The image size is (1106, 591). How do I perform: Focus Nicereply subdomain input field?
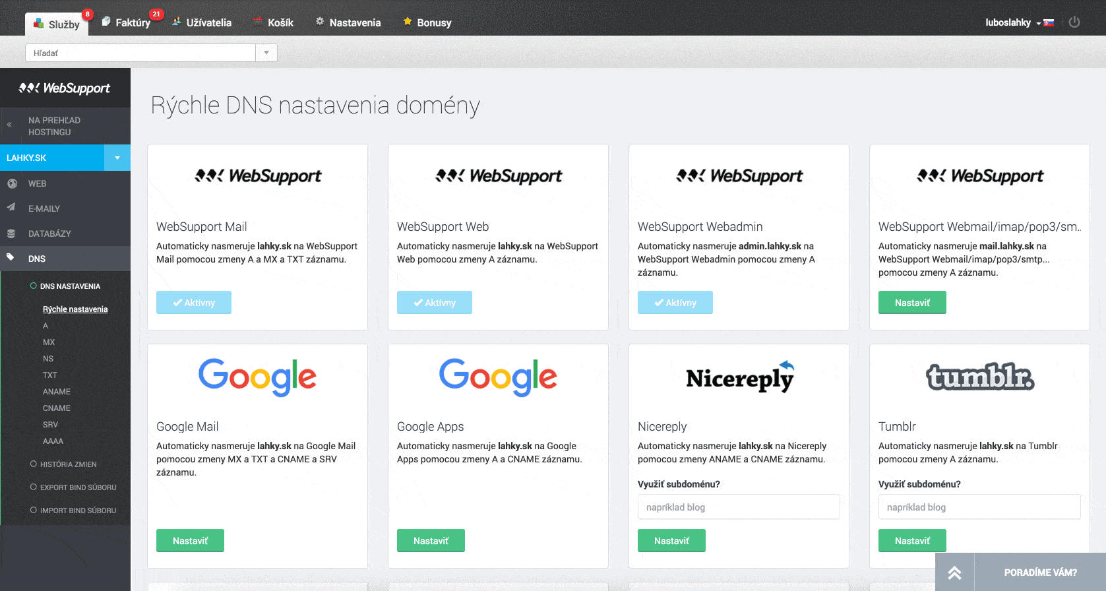[x=739, y=507]
